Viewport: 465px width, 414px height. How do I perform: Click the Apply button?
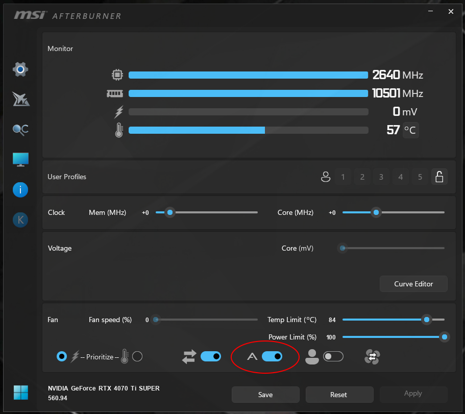tap(413, 394)
